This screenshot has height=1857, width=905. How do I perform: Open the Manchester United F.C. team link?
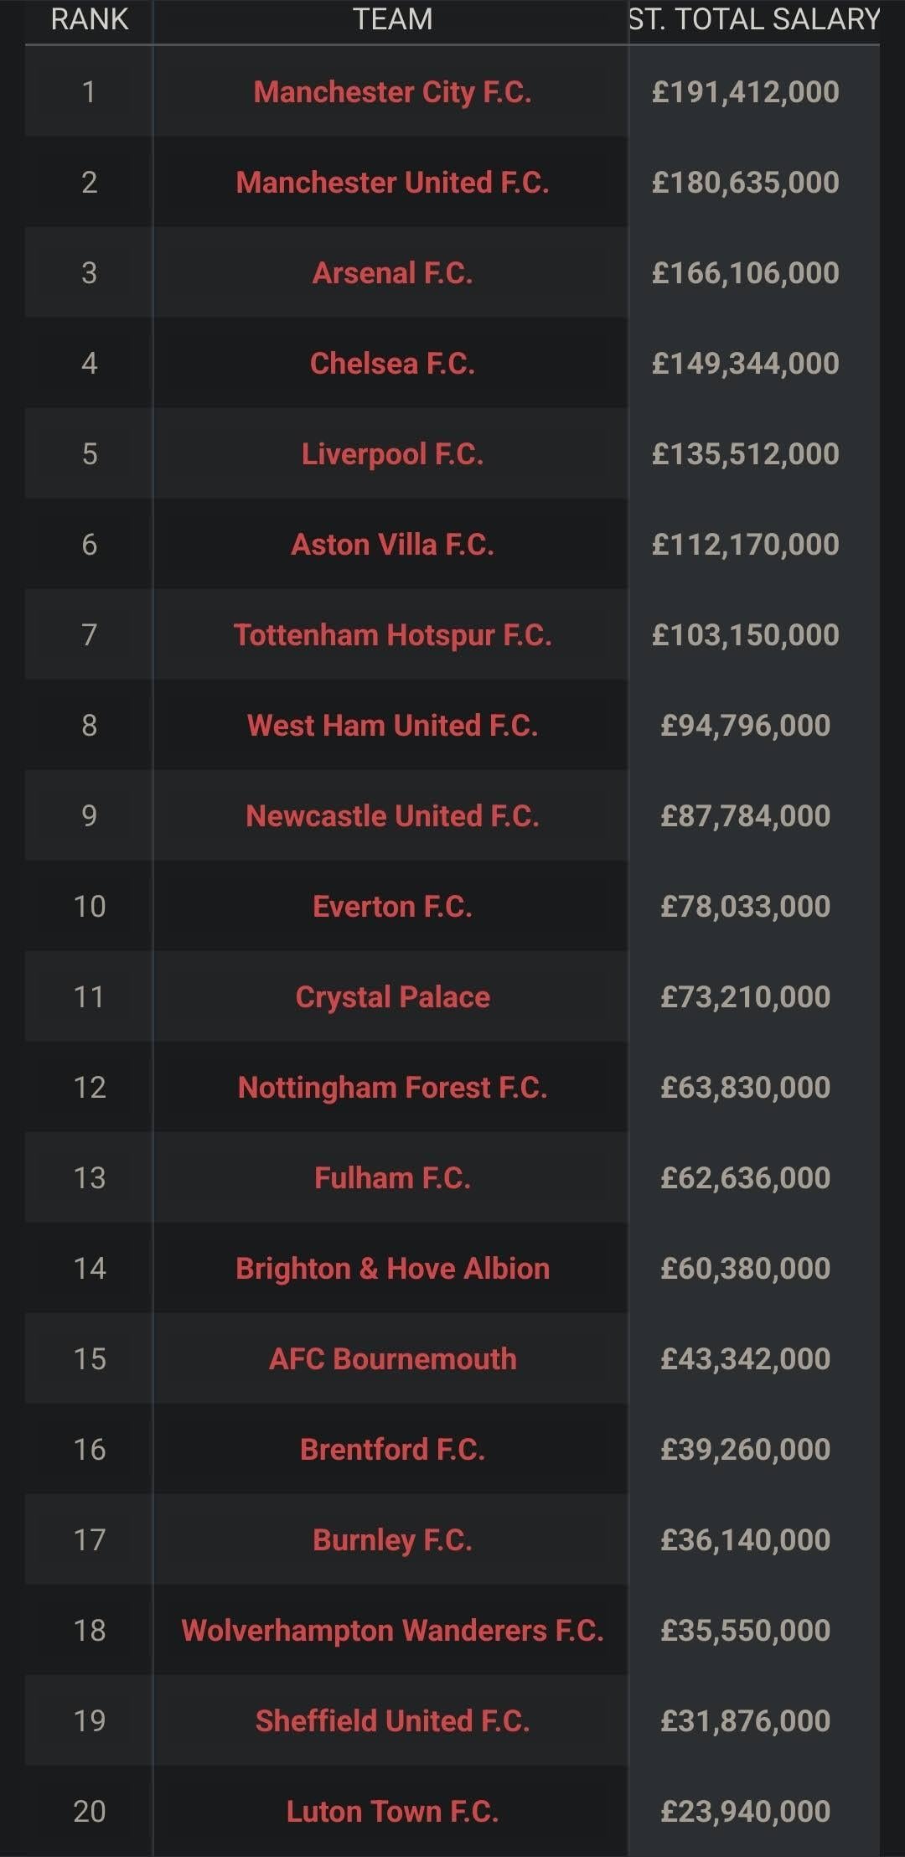coord(392,183)
